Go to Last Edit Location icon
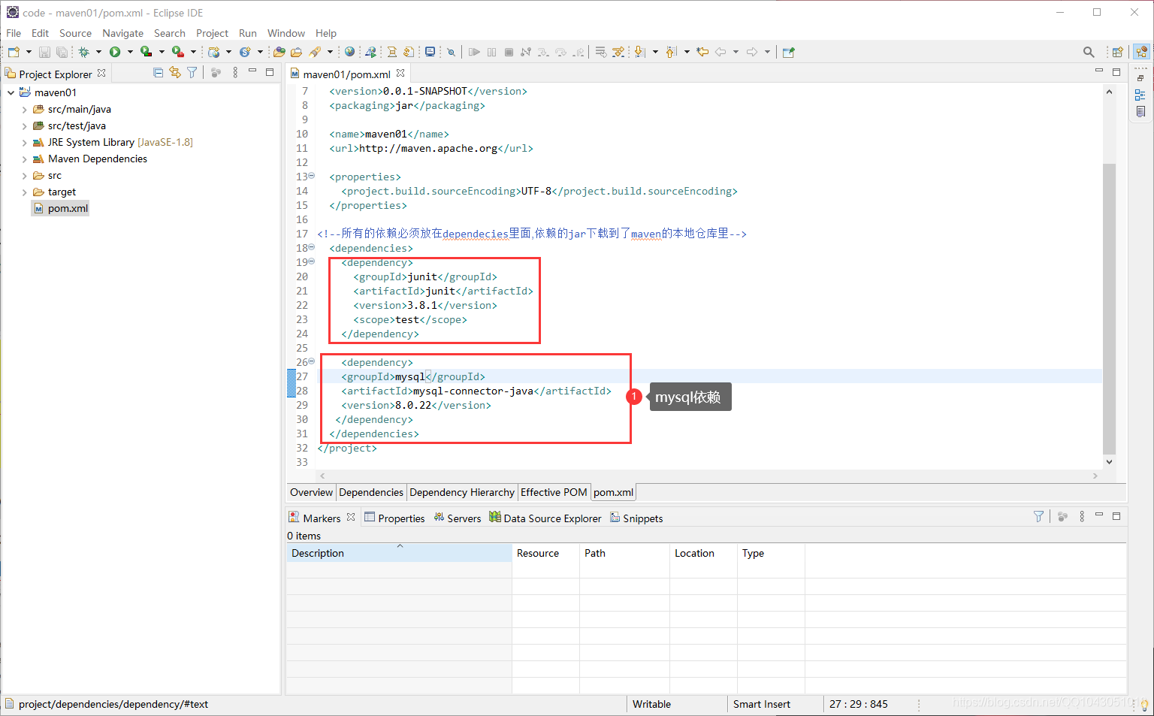This screenshot has height=716, width=1154. [702, 52]
